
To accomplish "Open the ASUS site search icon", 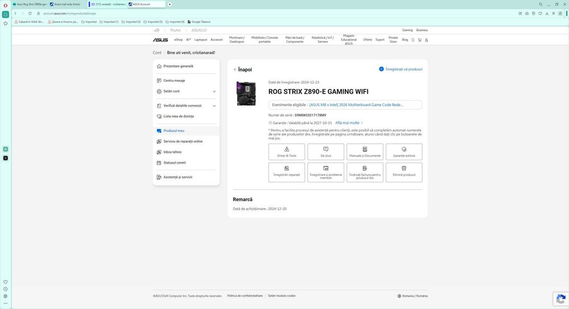I will tap(413, 40).
